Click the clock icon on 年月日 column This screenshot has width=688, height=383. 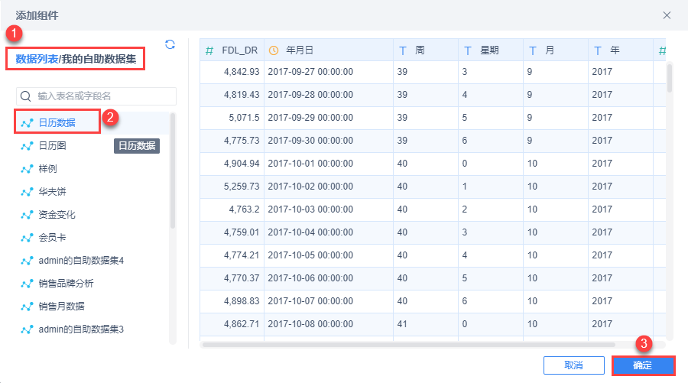(x=274, y=50)
